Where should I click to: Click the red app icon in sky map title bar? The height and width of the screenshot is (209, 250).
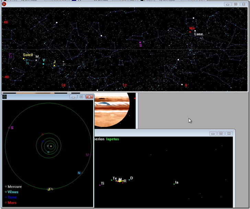pos(4,4)
